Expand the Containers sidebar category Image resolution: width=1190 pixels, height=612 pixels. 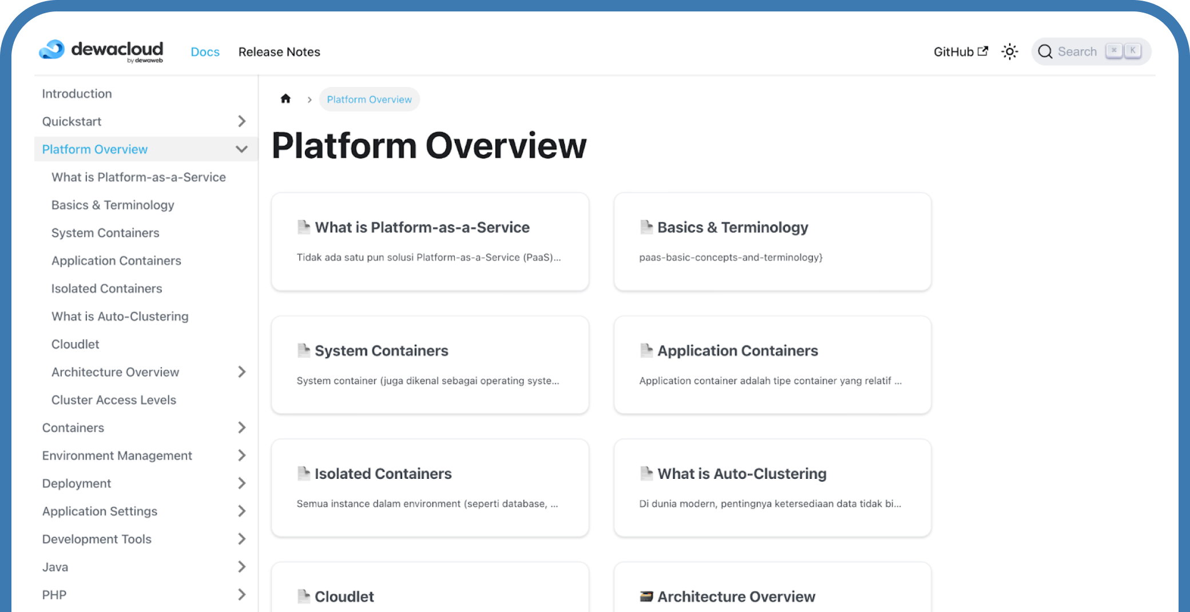click(241, 427)
